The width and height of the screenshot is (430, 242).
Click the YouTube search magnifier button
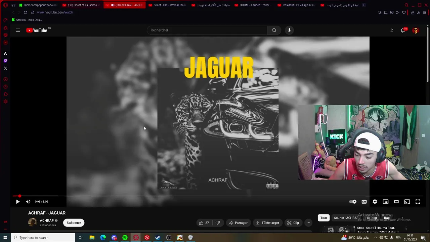coord(274,30)
